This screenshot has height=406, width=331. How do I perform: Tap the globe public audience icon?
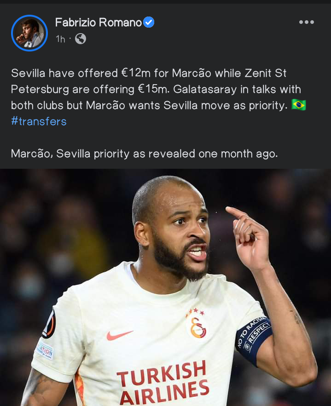pyautogui.click(x=81, y=39)
